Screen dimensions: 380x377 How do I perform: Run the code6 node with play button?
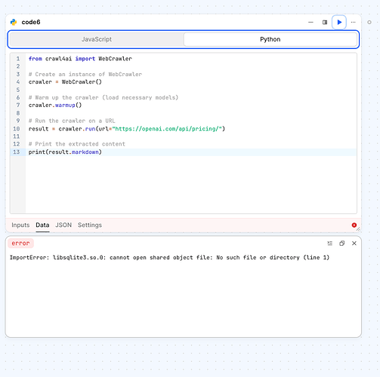(x=339, y=23)
